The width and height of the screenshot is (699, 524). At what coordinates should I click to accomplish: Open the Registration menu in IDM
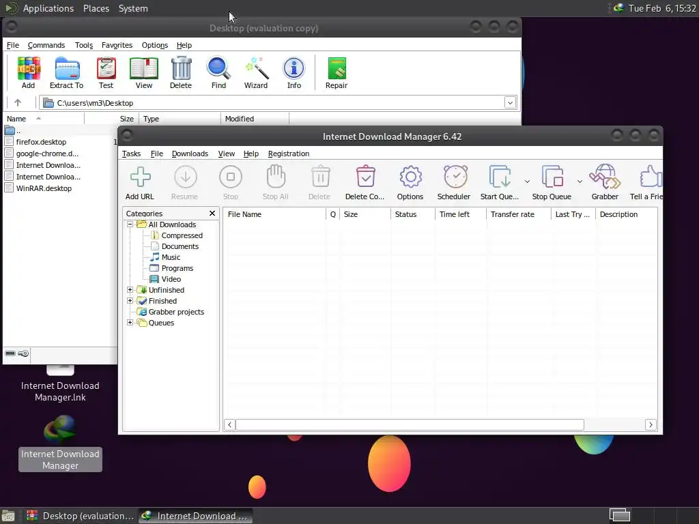click(x=289, y=154)
